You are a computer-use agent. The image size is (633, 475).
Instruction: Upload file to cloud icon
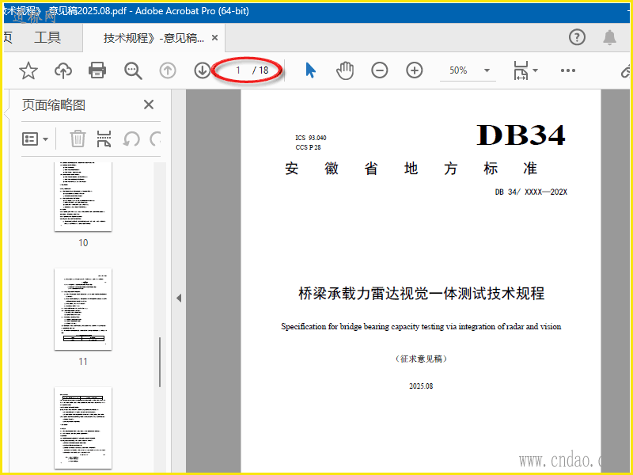click(x=63, y=70)
